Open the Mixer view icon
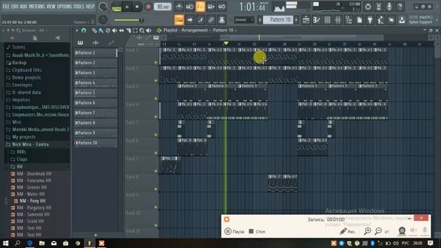This screenshot has height=248, width=441. (338, 20)
